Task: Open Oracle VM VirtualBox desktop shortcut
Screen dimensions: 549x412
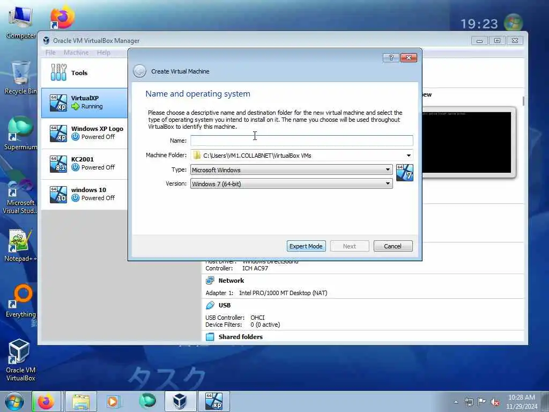Action: click(21, 360)
